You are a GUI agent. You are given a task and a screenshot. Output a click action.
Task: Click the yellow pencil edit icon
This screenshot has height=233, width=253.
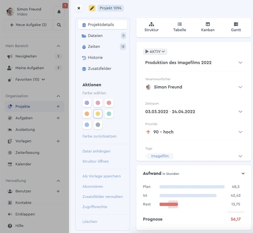pyautogui.click(x=92, y=8)
